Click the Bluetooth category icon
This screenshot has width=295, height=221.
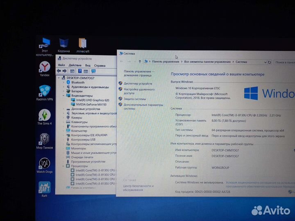[68, 82]
